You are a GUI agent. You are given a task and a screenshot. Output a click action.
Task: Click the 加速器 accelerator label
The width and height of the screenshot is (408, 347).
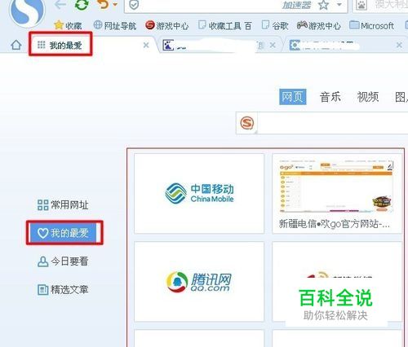click(296, 5)
